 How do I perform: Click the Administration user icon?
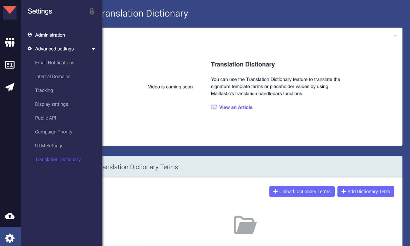point(30,35)
